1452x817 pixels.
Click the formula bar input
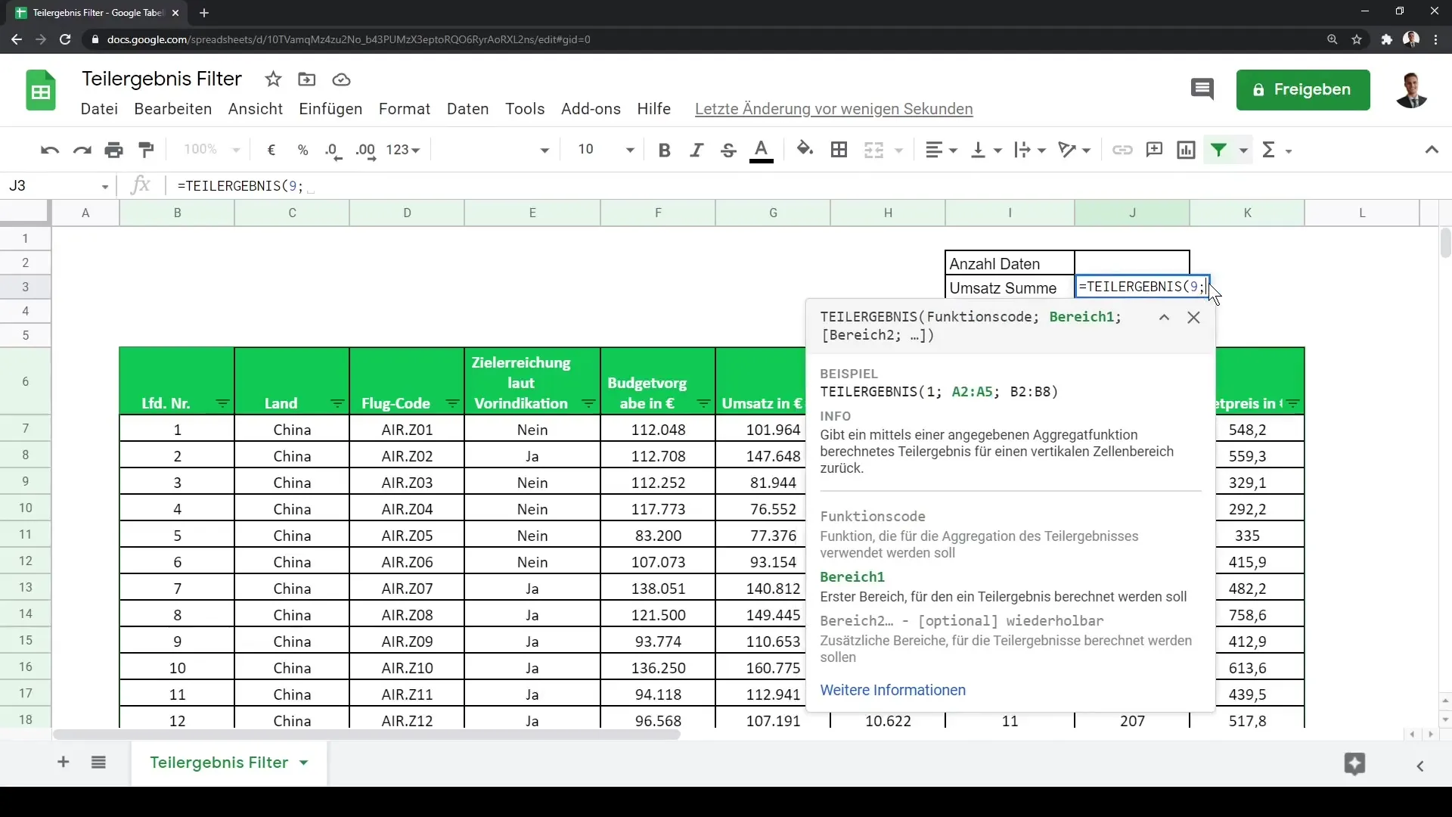809,186
